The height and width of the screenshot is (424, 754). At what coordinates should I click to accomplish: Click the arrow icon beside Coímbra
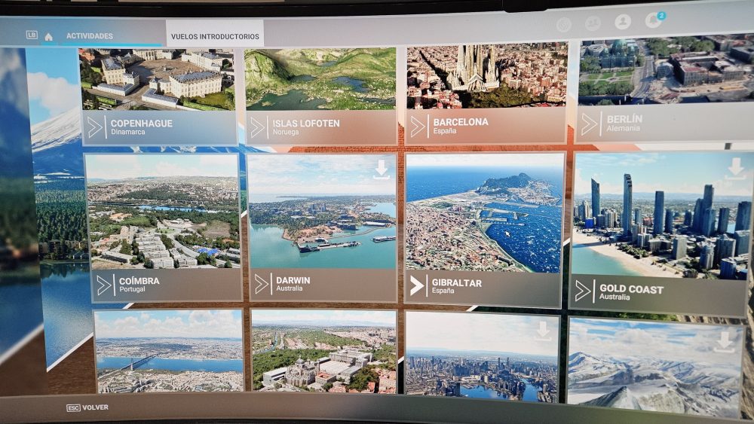point(104,285)
